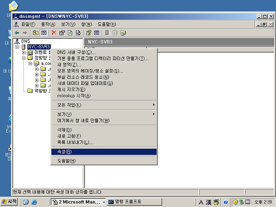Expand the 이벤트 뷰어 tree node
The image size is (276, 207).
[x=24, y=53]
